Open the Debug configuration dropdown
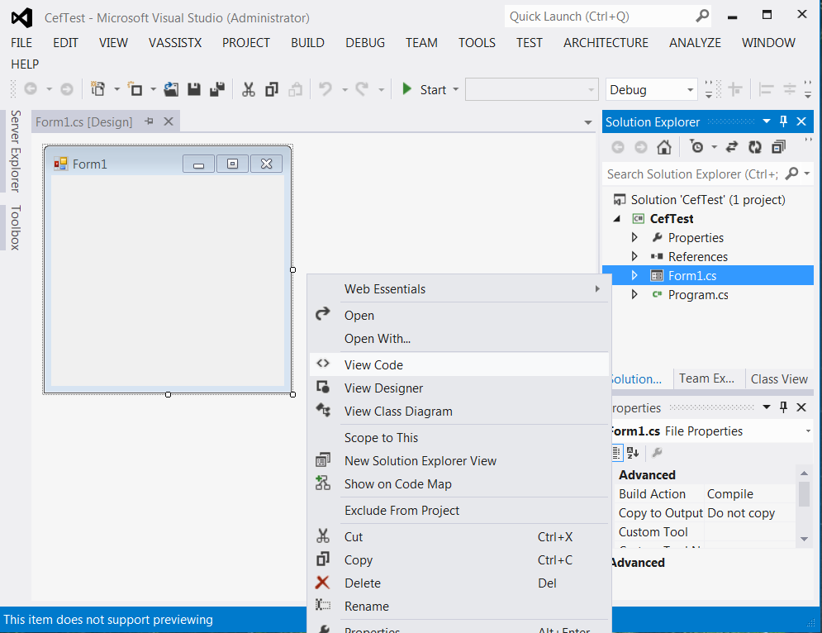Image resolution: width=822 pixels, height=633 pixels. (x=652, y=88)
